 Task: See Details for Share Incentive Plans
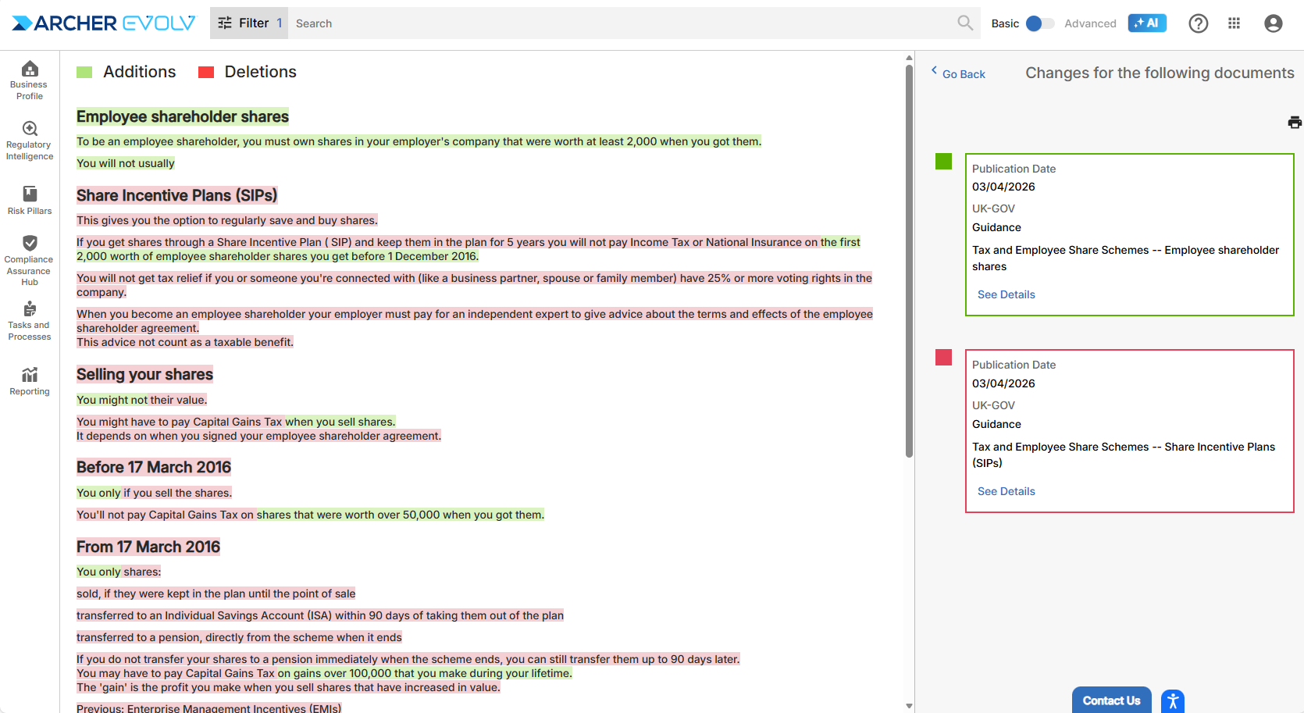pos(1006,491)
